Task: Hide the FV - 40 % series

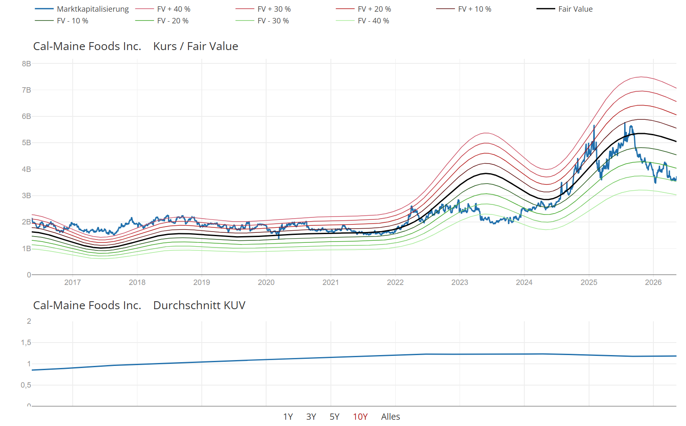Action: pos(363,21)
